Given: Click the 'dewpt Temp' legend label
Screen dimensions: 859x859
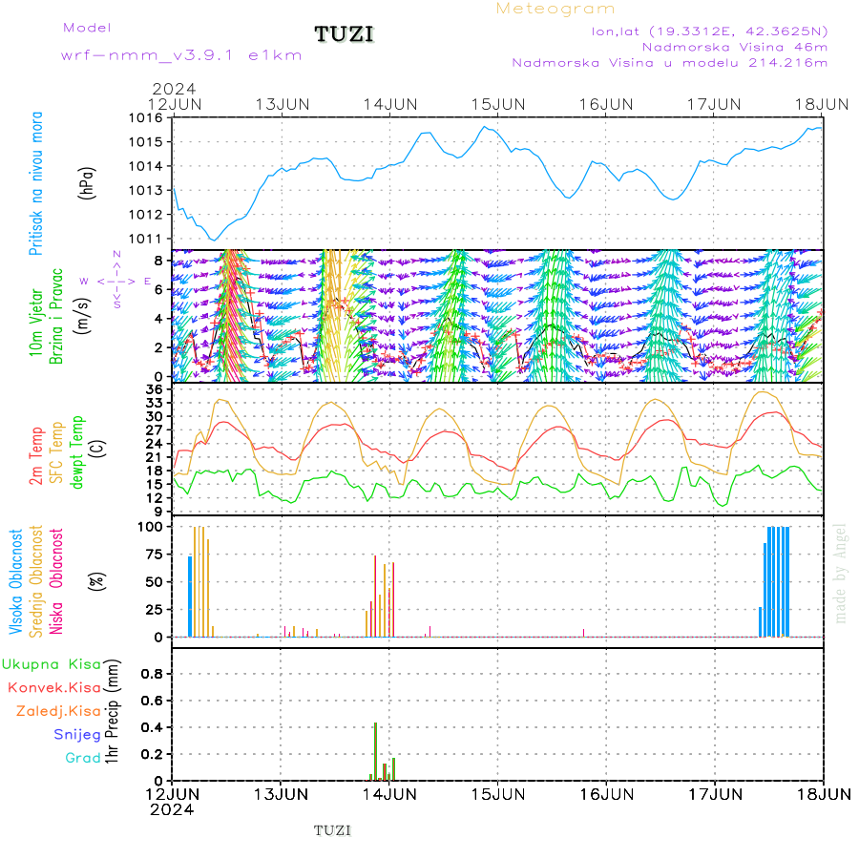Looking at the screenshot, I should 76,452.
